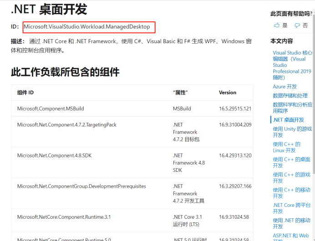Image resolution: width=315 pixels, height=241 pixels.
Task: Click the version 16.9.31024.58 of Runtime.3.1
Action: tap(234, 217)
